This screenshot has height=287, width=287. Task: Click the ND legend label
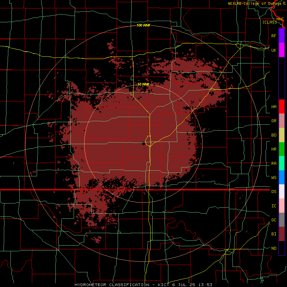pos(274,248)
